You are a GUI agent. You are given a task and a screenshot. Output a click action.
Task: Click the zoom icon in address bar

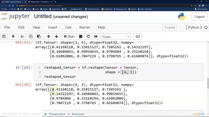(192, 6)
